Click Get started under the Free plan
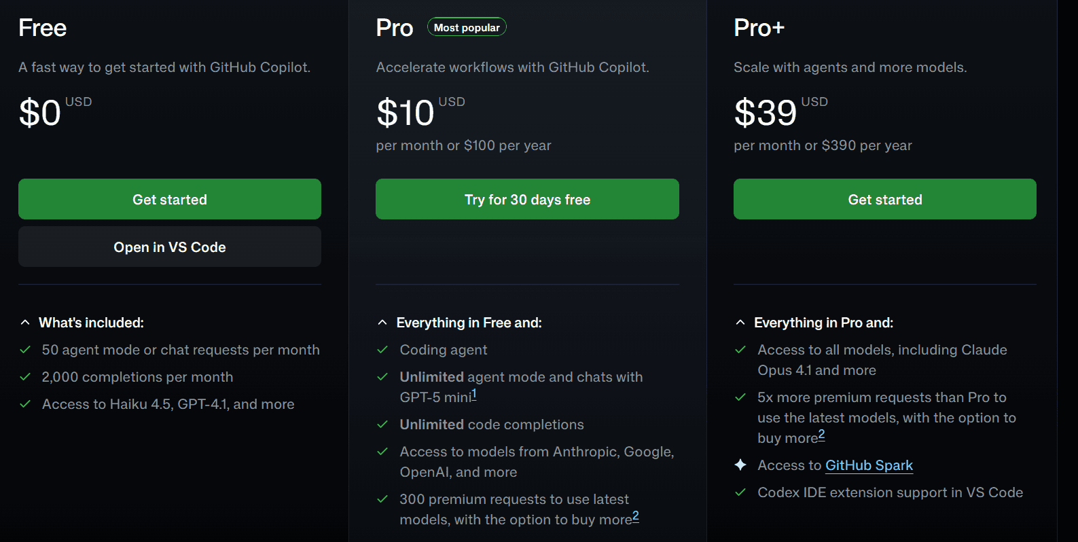Viewport: 1078px width, 542px height. pyautogui.click(x=169, y=199)
